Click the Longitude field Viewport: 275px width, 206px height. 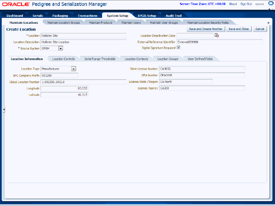pos(64,88)
